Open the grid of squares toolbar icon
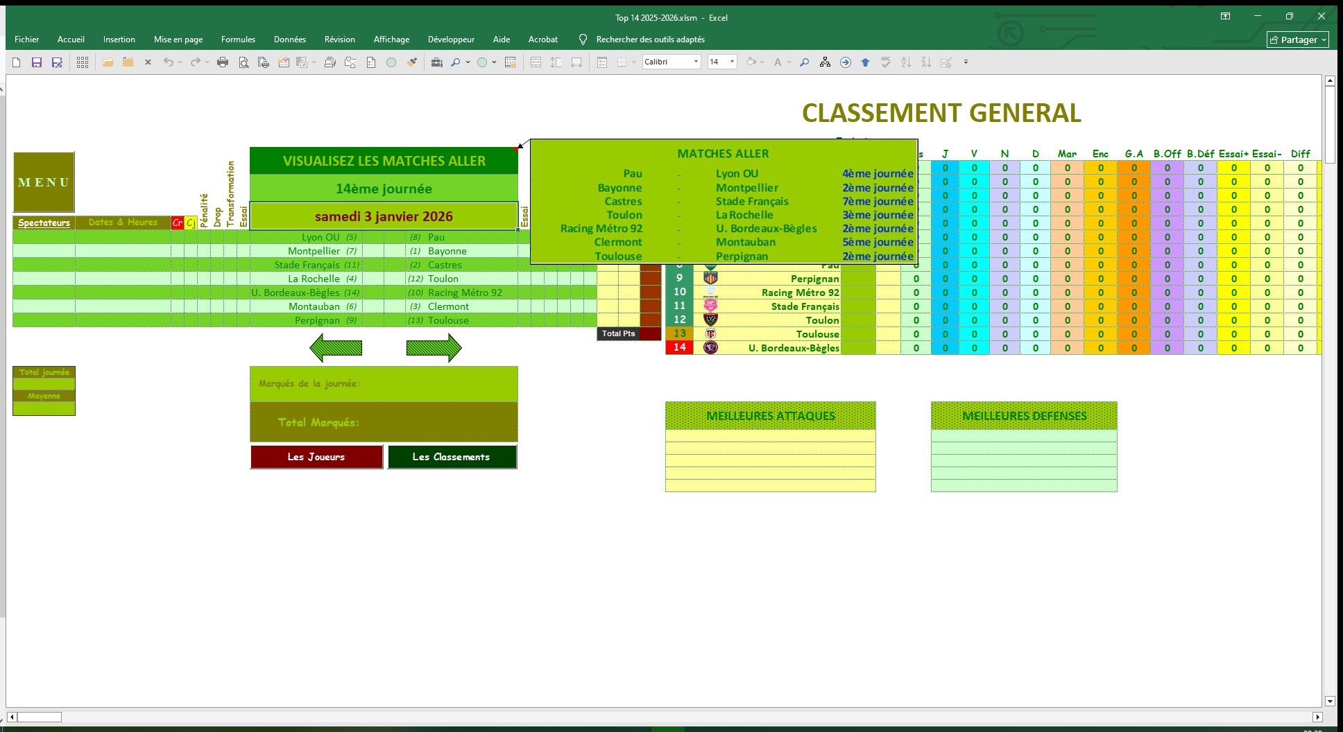This screenshot has height=732, width=1343. (83, 62)
